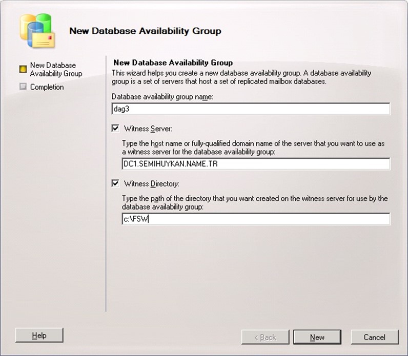
Task: Focus the field containing dag3
Action: click(x=250, y=109)
